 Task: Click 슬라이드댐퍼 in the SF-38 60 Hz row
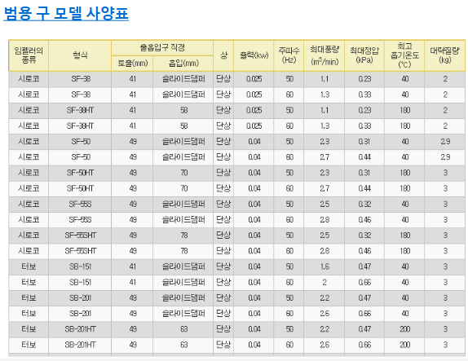pos(183,95)
